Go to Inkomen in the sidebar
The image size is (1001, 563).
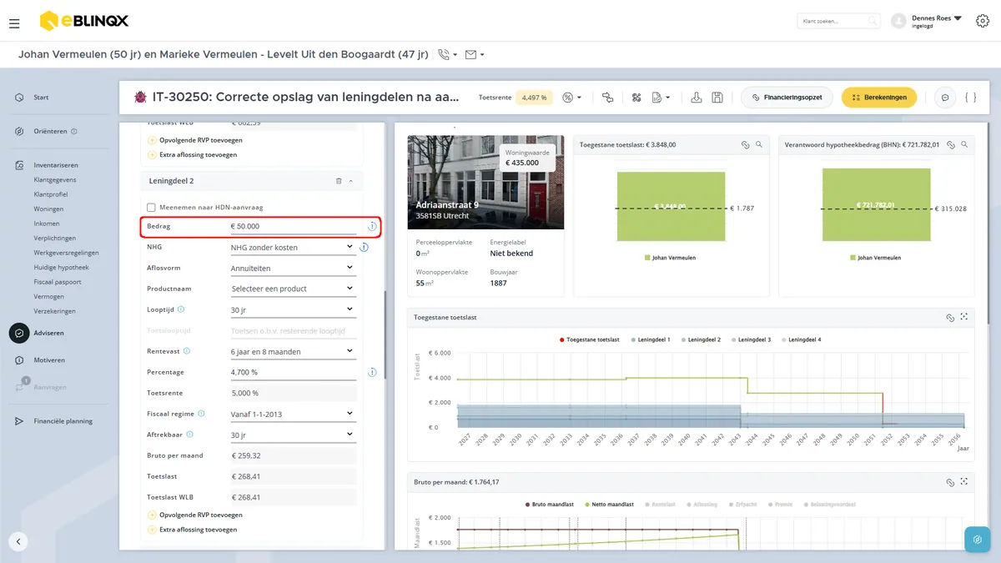[47, 224]
